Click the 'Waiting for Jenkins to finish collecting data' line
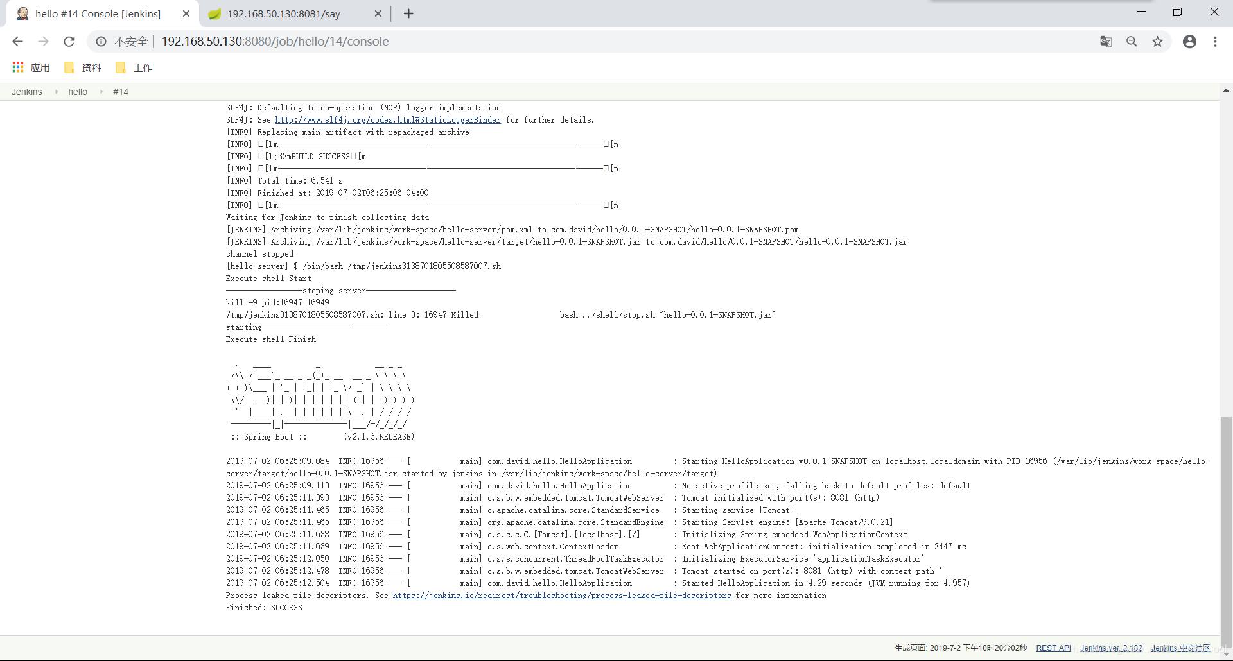 328,218
